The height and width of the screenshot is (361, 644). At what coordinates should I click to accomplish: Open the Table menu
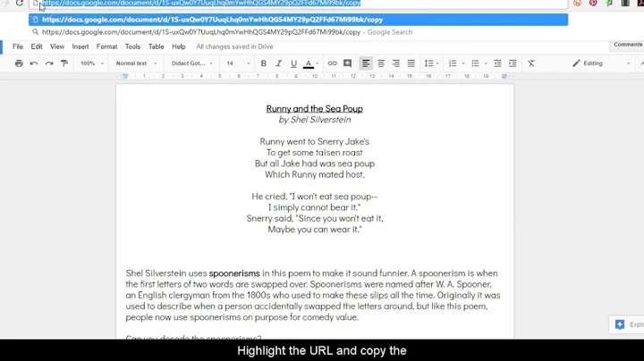(x=156, y=46)
